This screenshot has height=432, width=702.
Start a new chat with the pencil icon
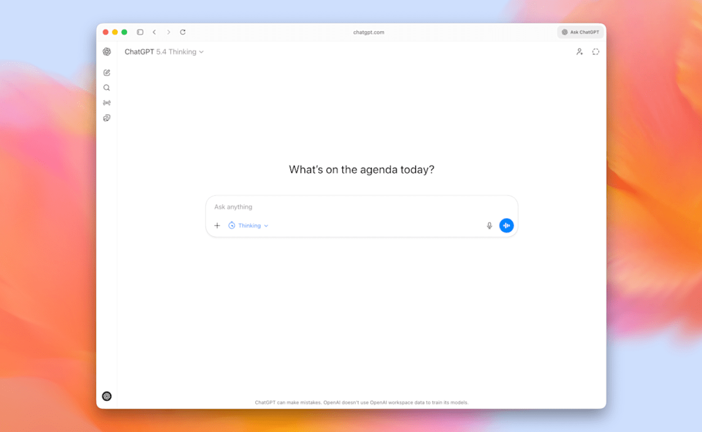coord(107,72)
